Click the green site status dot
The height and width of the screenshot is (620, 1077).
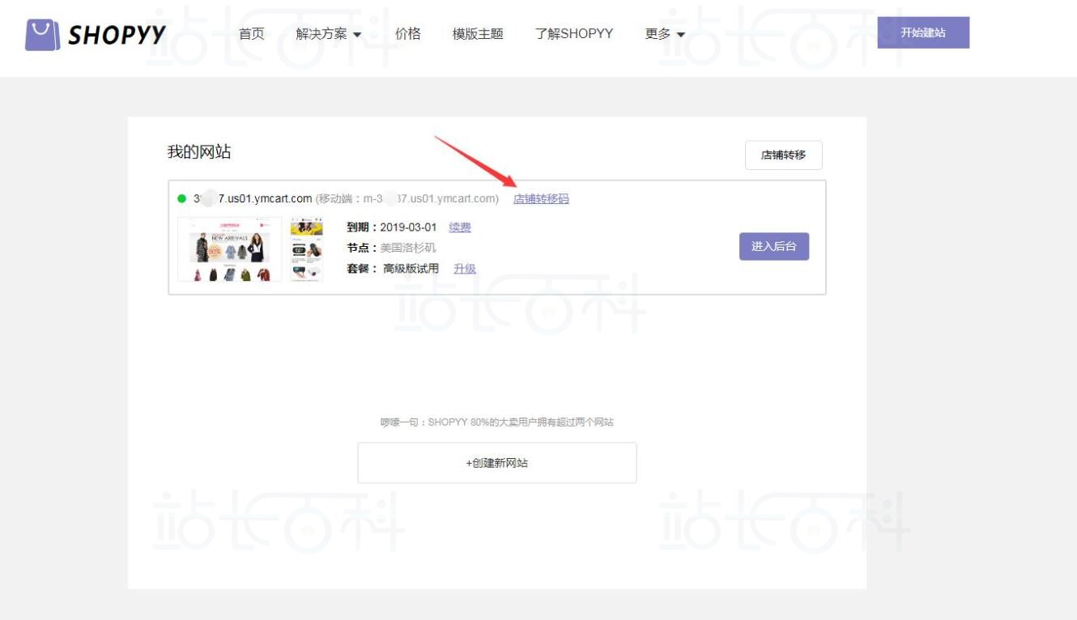[181, 199]
